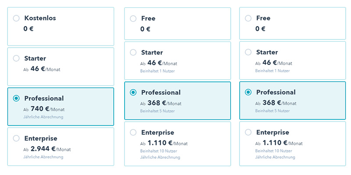Image resolution: width=351 pixels, height=175 pixels.
Task: Click the Kostenlos 0 € price text
Action: tap(29, 29)
